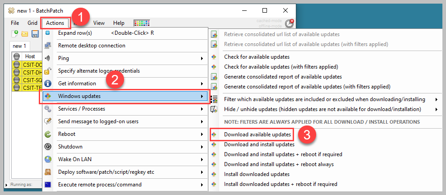Click the Retrieve consolidated url list (with filters applied) entry
The width and height of the screenshot is (446, 195).
click(x=306, y=44)
